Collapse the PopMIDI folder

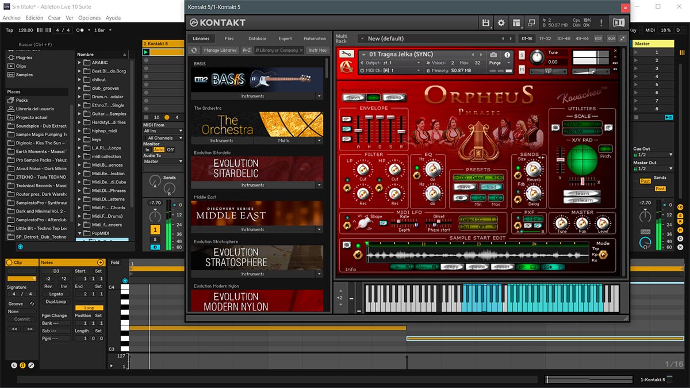(x=80, y=234)
